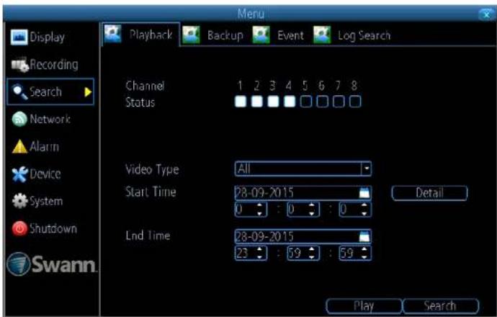497x317 pixels.
Task: Click the End Time date field
Action: 303,236
